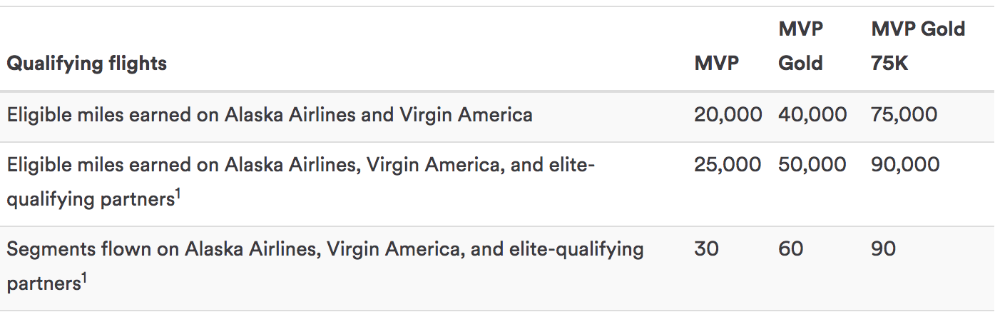
Task: Click the 30 segments MVP cell
Action: tap(706, 249)
